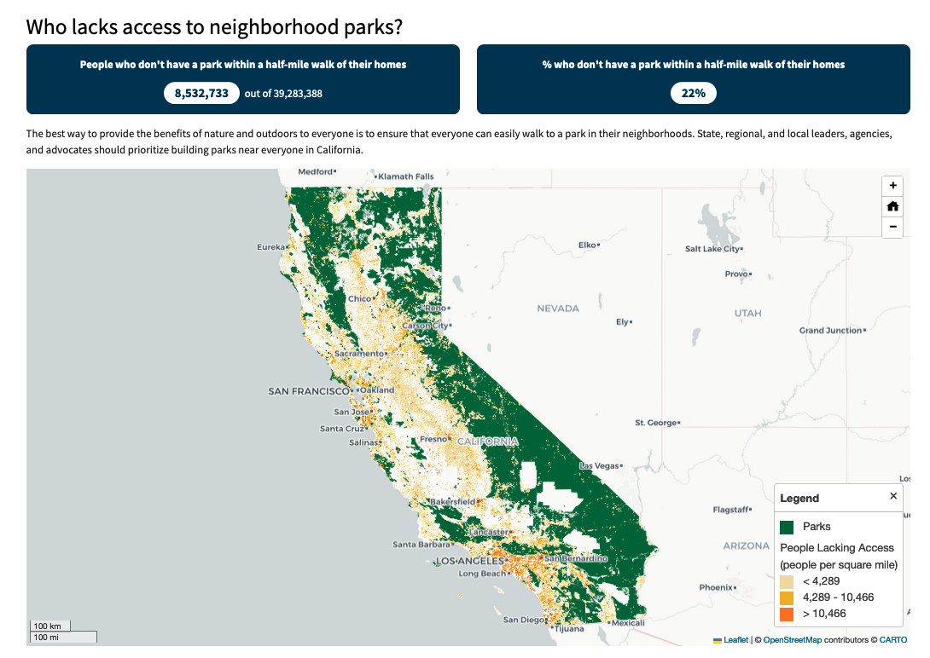930x658 pixels.
Task: Click the Los Angeles label on map
Action: point(470,561)
